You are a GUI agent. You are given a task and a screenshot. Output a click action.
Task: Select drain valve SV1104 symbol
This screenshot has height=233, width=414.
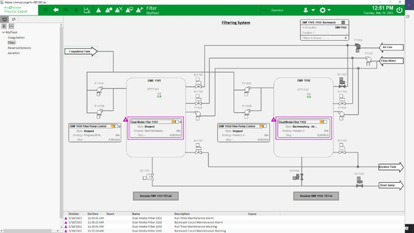click(298, 177)
